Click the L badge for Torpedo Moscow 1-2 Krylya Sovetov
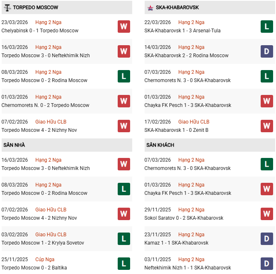The width and height of the screenshot is (276, 274). 123,239
